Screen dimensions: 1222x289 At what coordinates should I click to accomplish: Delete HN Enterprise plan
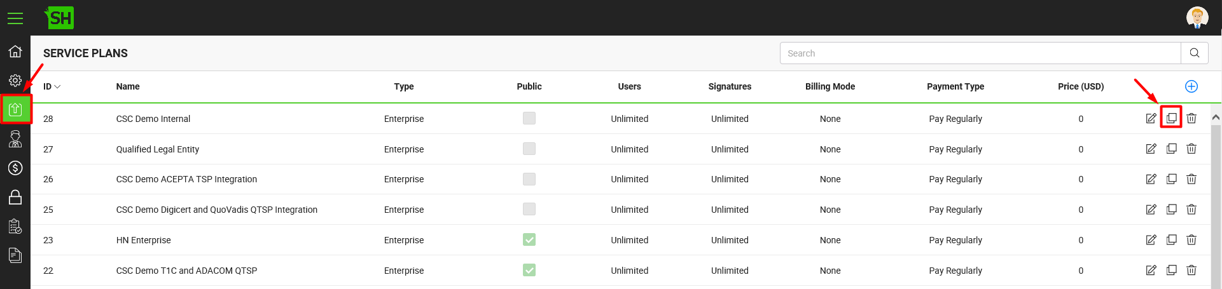[x=1191, y=239]
